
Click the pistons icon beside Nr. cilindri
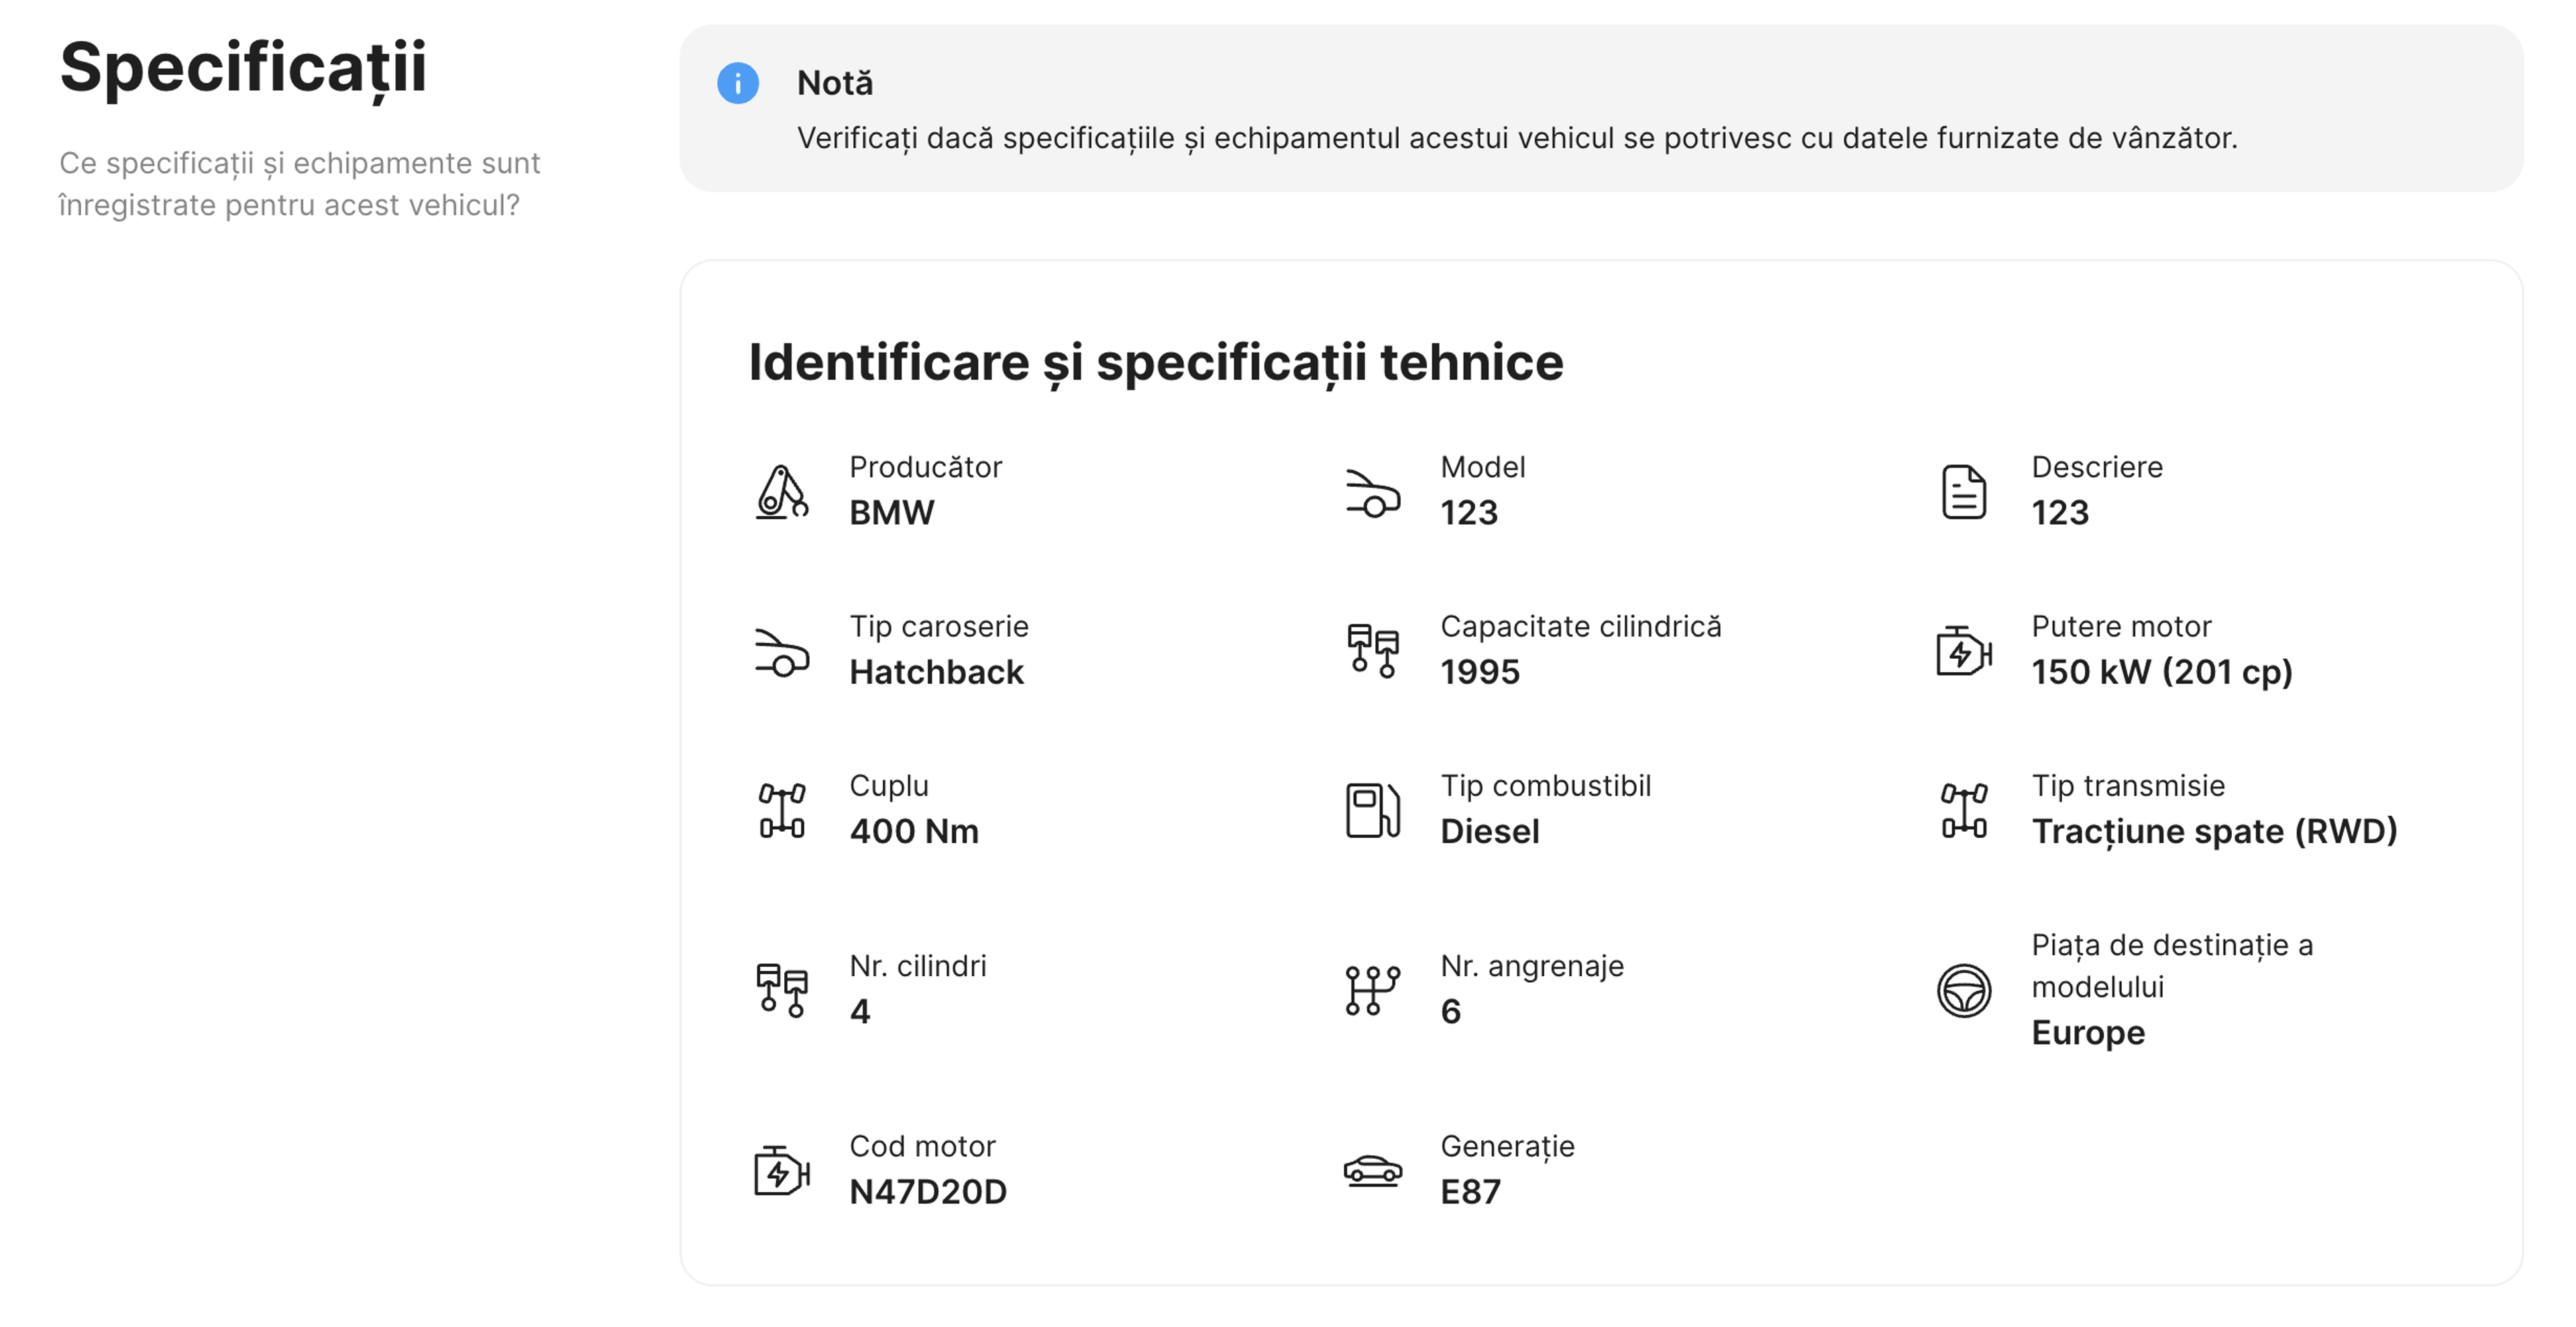point(781,990)
